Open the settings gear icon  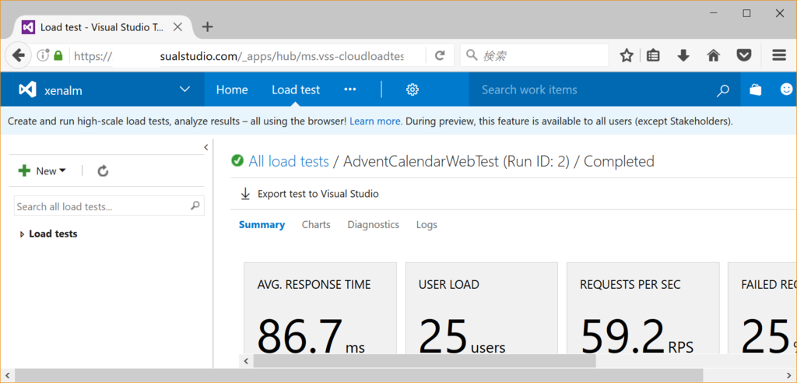pyautogui.click(x=413, y=90)
